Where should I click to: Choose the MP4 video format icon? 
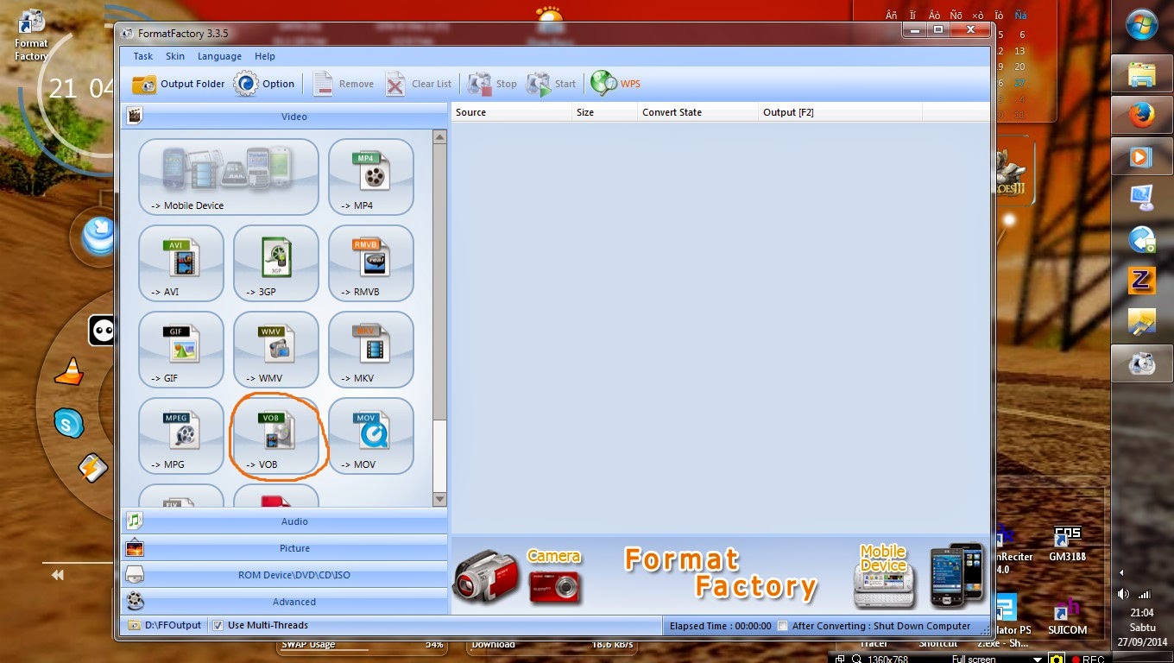(371, 177)
